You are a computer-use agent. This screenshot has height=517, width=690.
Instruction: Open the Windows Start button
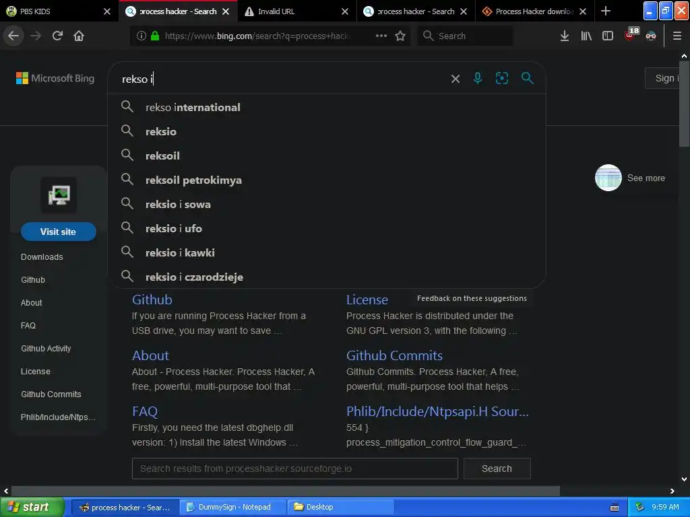pyautogui.click(x=32, y=507)
